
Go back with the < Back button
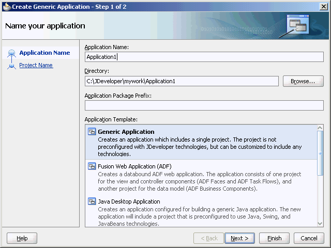click(x=208, y=238)
